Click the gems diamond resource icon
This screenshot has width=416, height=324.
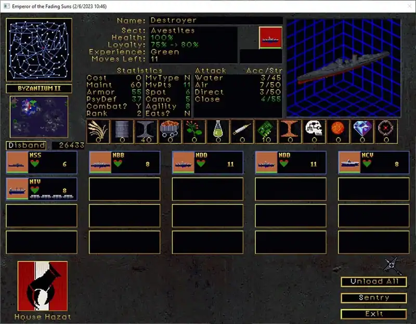pyautogui.click(x=362, y=131)
